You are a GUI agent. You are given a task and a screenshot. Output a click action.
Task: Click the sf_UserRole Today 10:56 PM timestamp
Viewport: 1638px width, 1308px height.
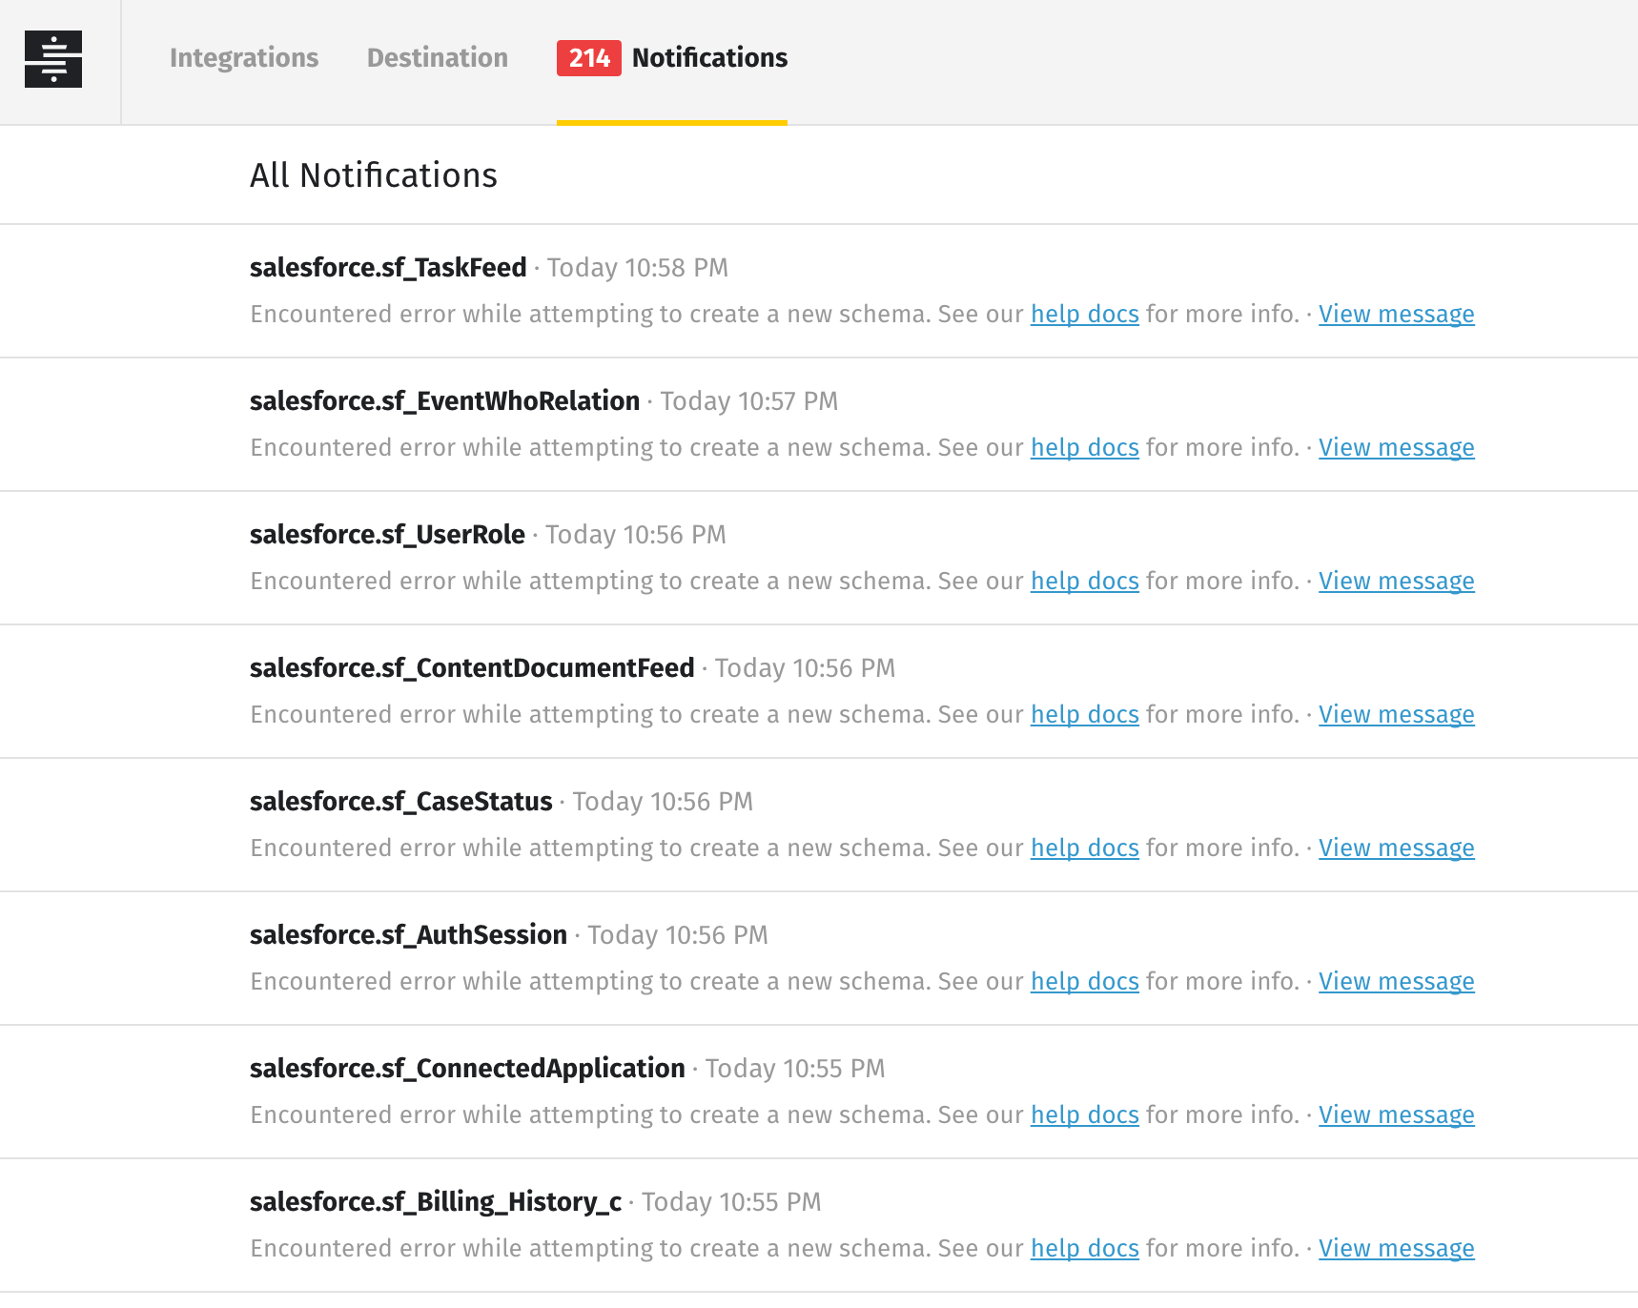point(636,535)
